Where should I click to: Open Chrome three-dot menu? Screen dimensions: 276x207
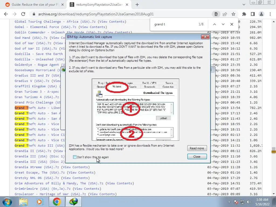pyautogui.click(x=270, y=14)
